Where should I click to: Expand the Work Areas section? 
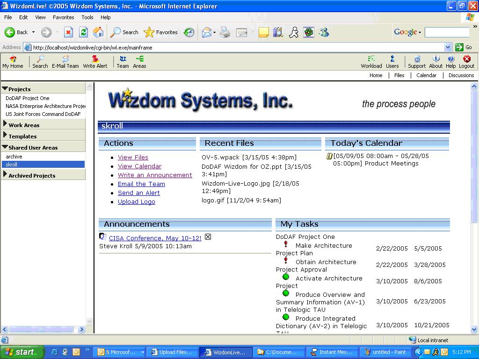click(x=5, y=124)
